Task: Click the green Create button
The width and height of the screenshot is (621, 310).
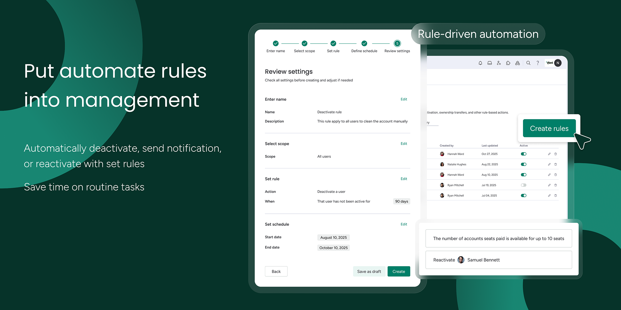Action: [398, 272]
